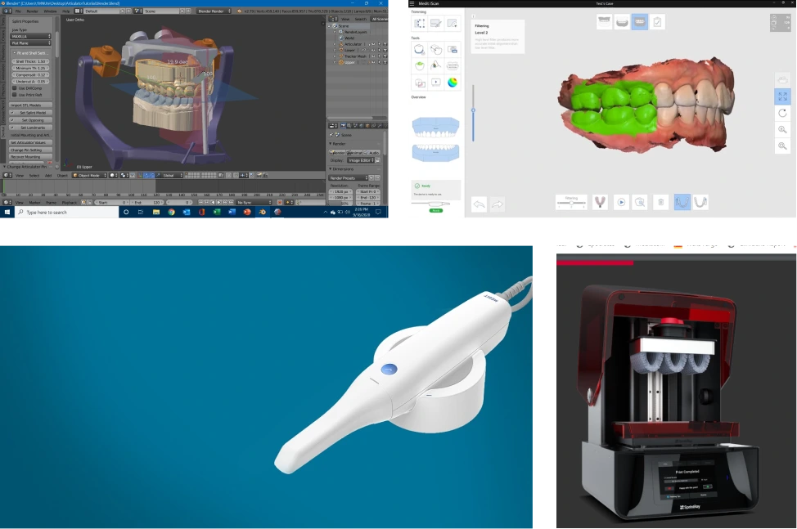Click the Set Splint Model button

[32, 113]
